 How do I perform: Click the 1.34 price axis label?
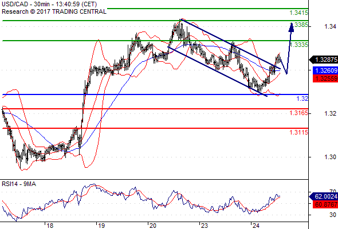[x=330, y=26]
